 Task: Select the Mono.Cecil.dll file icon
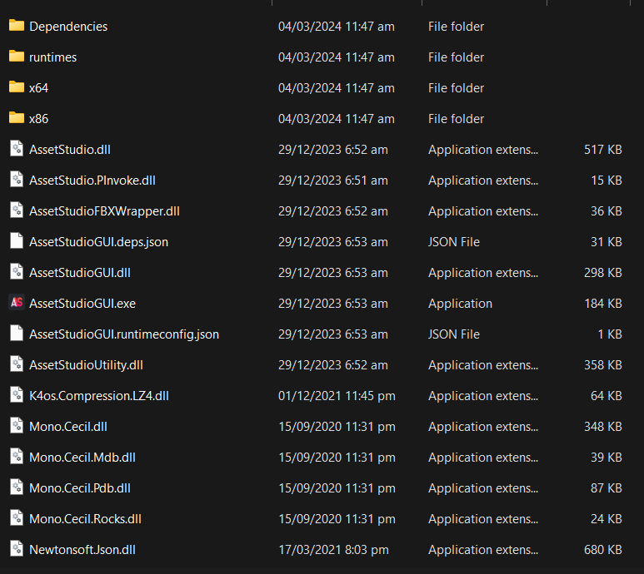(x=17, y=425)
